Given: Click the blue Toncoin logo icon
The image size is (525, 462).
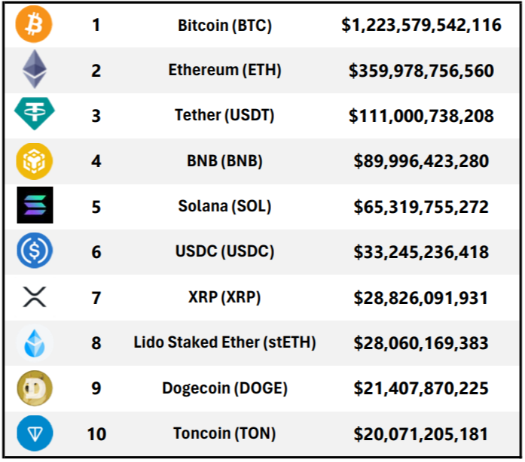Looking at the screenshot, I should click(35, 434).
